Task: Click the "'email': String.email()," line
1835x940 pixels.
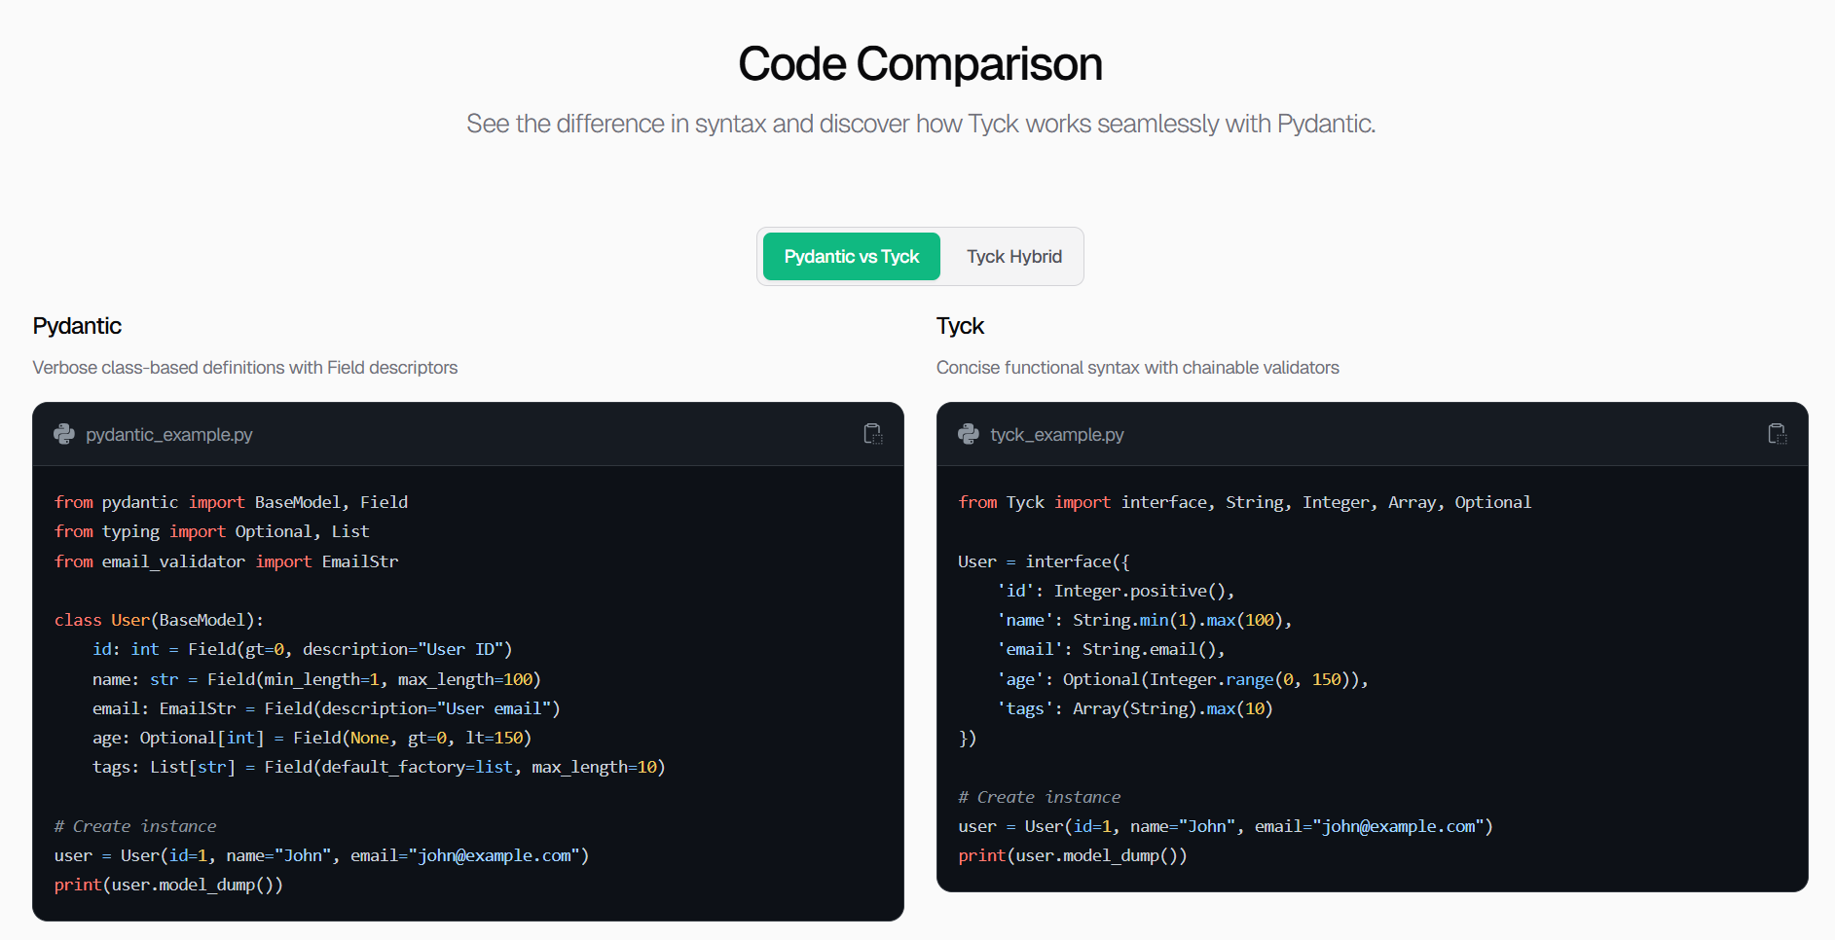Action: [x=1111, y=649]
